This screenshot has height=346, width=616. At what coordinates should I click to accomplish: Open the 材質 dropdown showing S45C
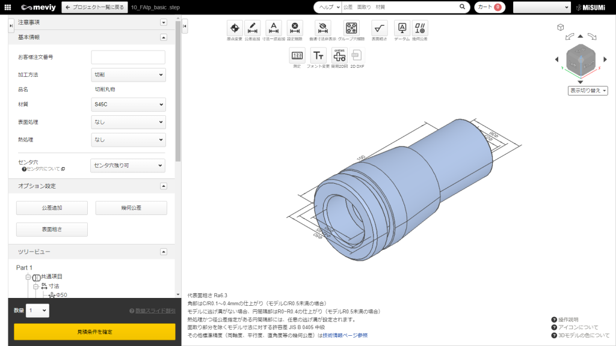pos(128,104)
